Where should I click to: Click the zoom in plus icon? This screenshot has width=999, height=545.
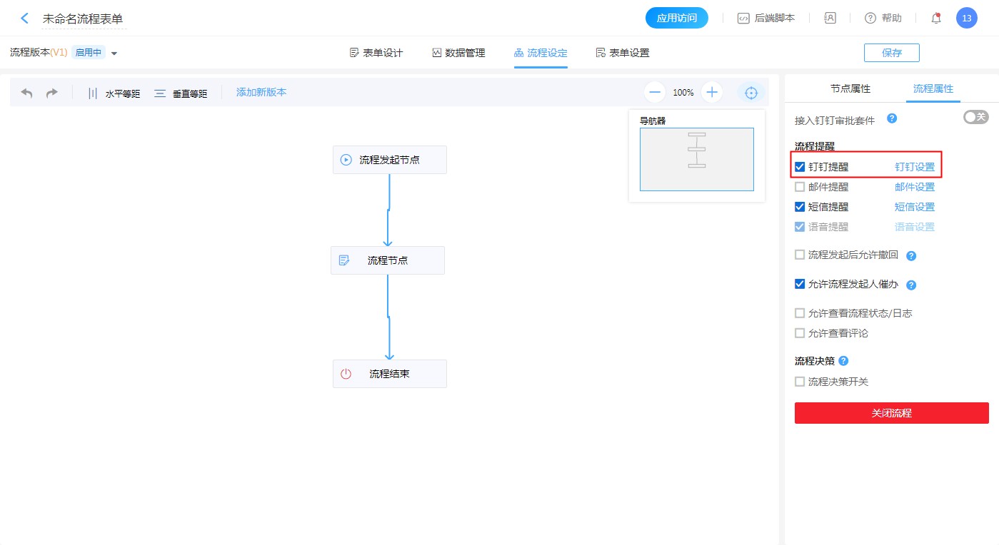click(711, 93)
